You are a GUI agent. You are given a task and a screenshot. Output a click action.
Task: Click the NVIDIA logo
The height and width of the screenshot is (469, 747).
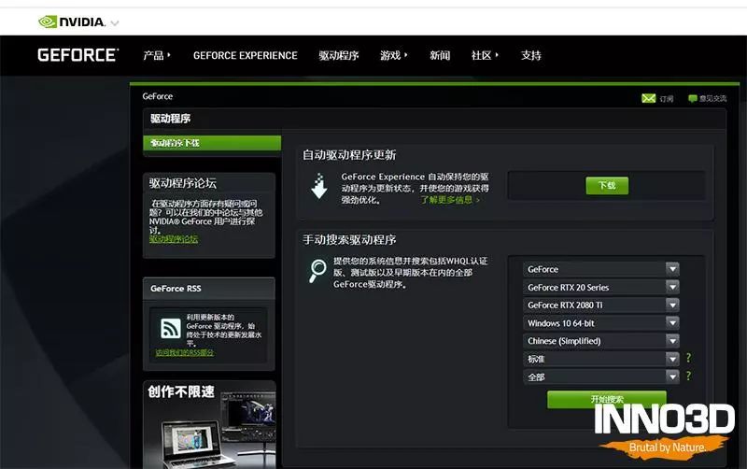pyautogui.click(x=72, y=21)
